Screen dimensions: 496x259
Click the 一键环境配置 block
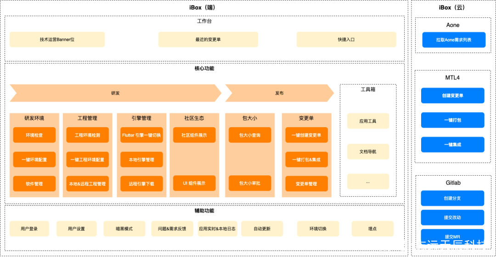(x=34, y=159)
